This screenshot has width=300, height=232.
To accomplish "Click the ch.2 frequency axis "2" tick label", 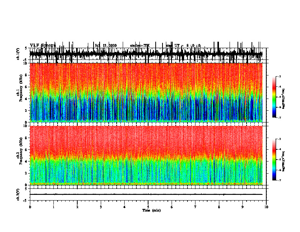I will tap(27, 173).
